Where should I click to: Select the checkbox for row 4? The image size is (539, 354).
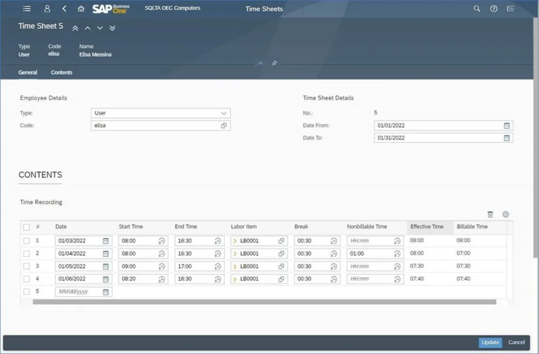coord(26,279)
